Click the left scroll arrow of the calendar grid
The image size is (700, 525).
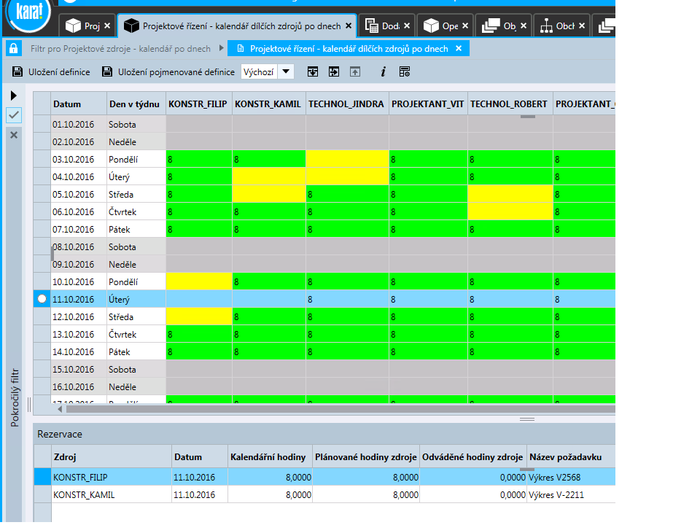(59, 408)
